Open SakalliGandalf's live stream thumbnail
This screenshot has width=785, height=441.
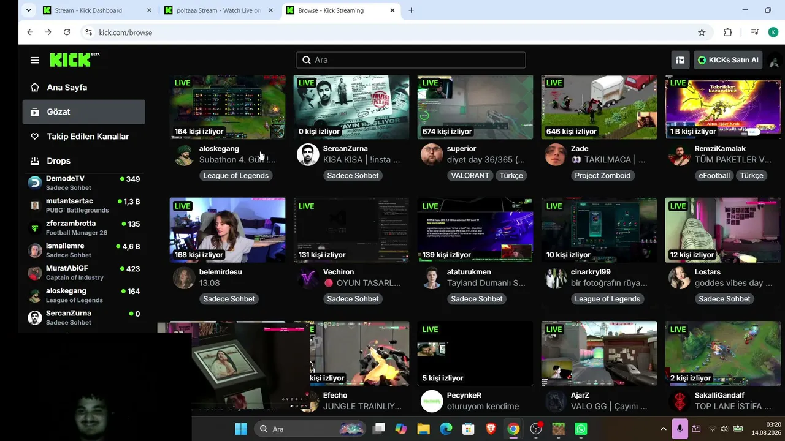[723, 353]
